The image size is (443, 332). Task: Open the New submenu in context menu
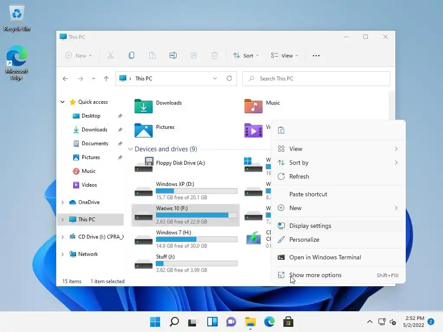[338, 208]
